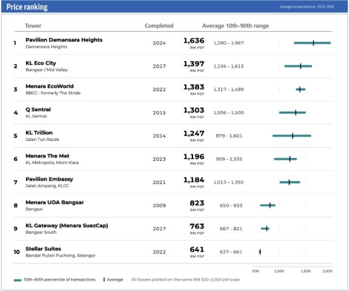Select the KL Trillion tower name
Screen dimensions: 349x291
click(39, 132)
